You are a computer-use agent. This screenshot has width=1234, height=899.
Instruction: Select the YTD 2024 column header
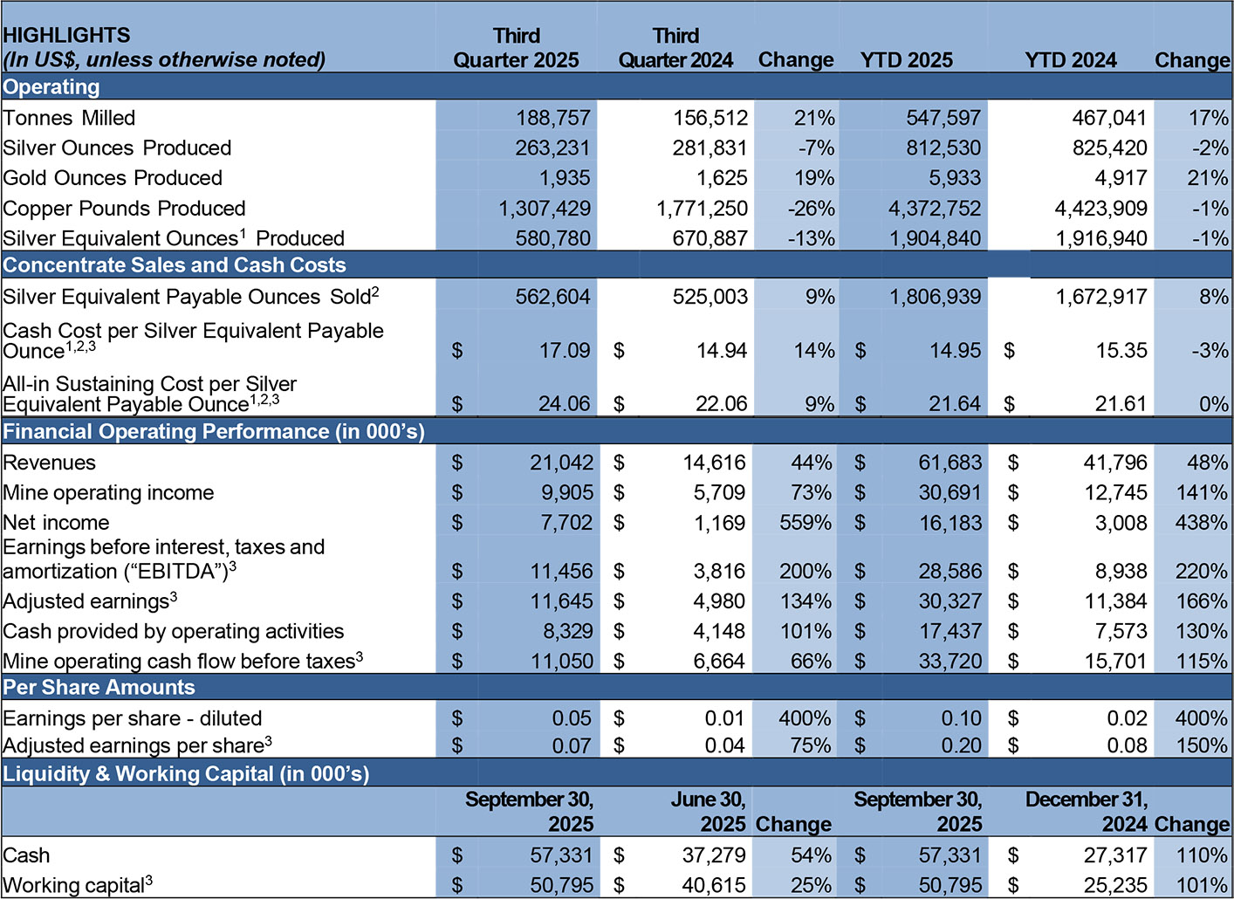(x=1070, y=60)
